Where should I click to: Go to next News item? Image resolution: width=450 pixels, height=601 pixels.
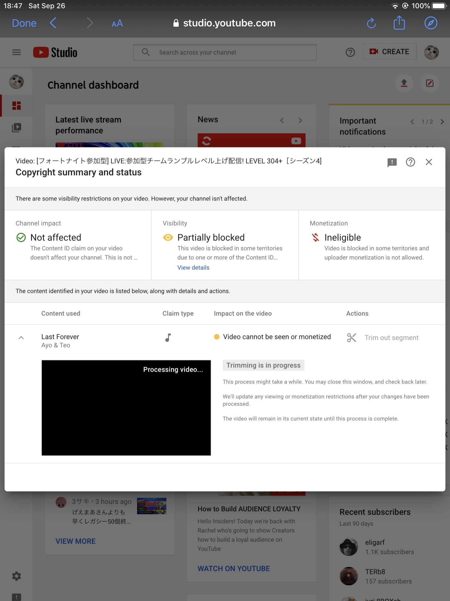click(x=300, y=120)
